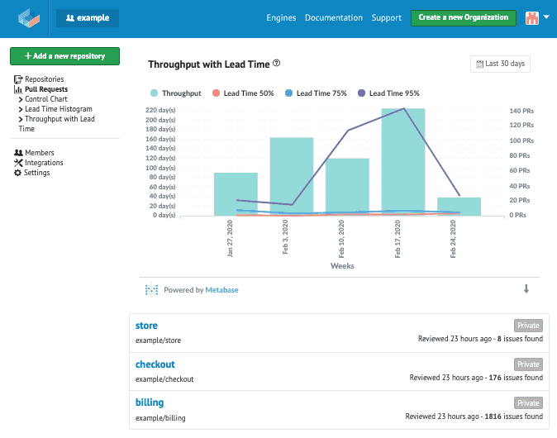Click the Metabase logo icon
Image resolution: width=557 pixels, height=438 pixels.
point(151,290)
